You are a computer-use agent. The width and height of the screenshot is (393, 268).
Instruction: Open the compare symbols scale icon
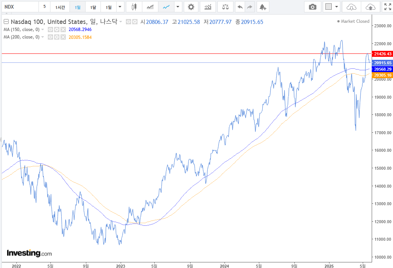(225, 7)
